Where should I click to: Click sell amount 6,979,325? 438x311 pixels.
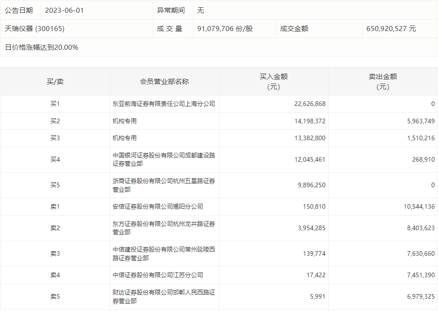tap(421, 296)
